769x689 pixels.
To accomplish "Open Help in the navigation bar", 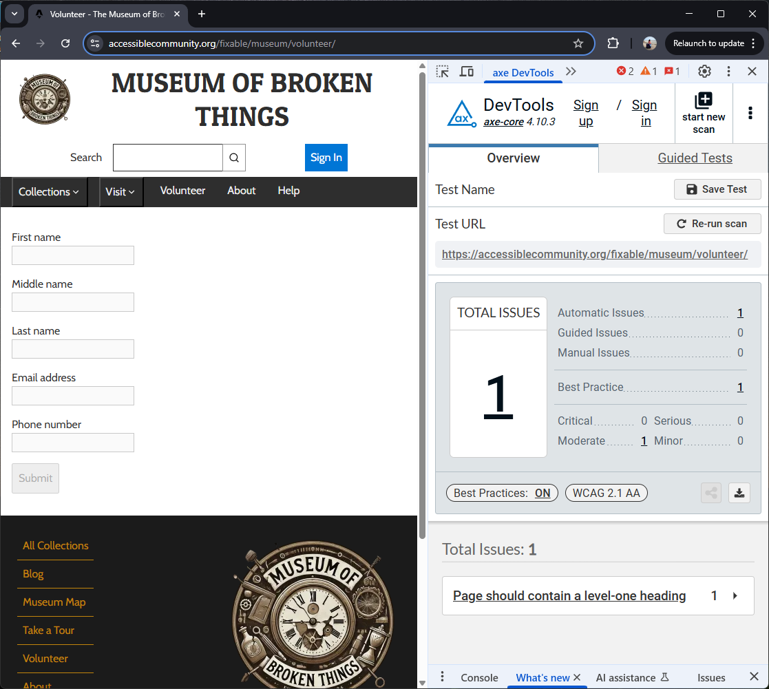I will tap(288, 191).
